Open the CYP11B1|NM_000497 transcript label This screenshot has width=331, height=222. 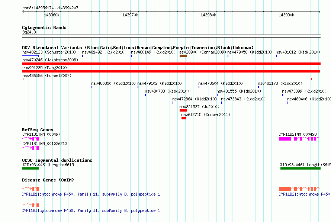pos(41,134)
